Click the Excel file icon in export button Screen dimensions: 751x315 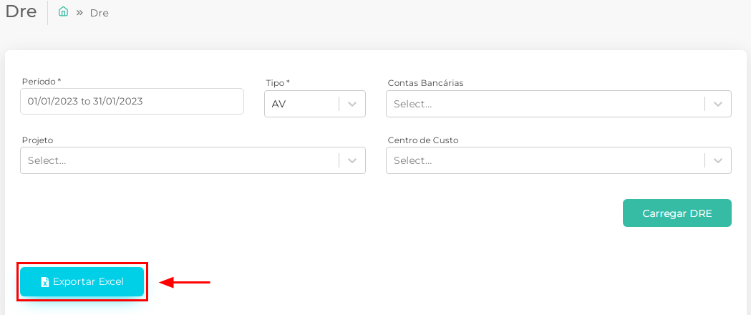45,282
